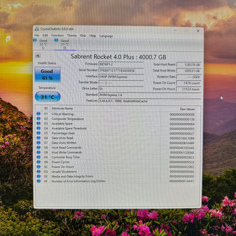Minimize the CrystalDiskInfo window
The width and height of the screenshot is (236, 236).
click(175, 30)
